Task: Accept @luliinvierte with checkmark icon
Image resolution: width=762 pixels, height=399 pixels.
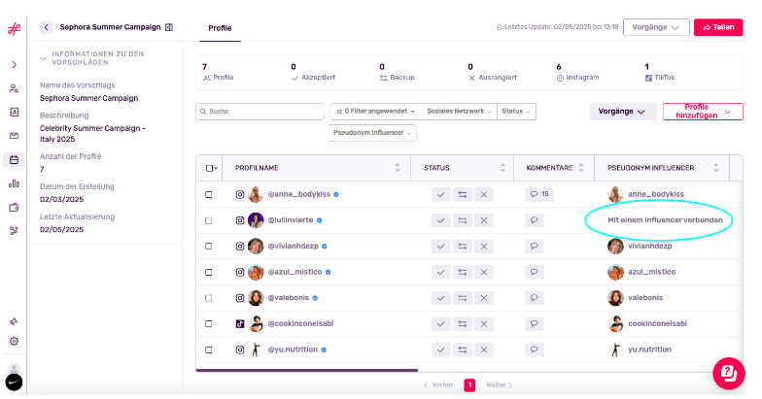Action: (x=441, y=220)
